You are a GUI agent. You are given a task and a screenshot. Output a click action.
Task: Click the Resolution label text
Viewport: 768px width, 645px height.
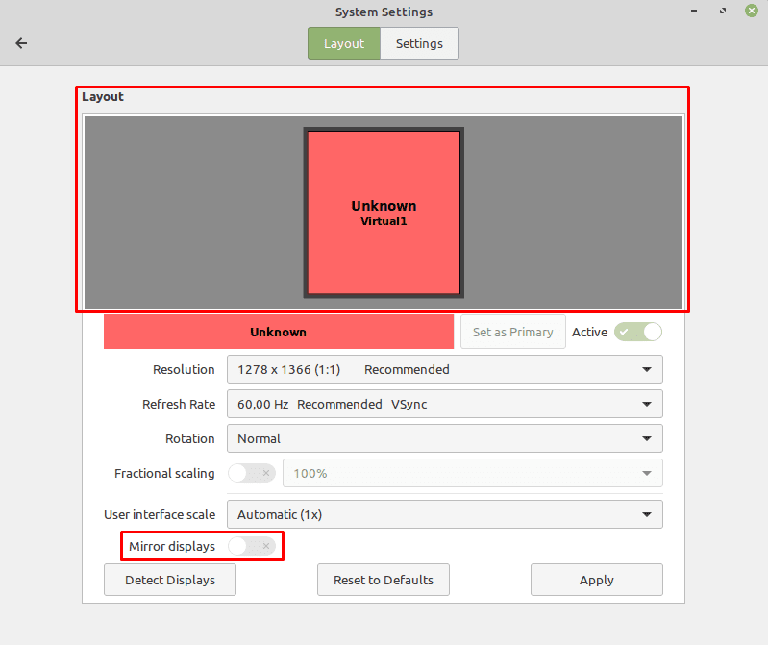[x=184, y=370]
